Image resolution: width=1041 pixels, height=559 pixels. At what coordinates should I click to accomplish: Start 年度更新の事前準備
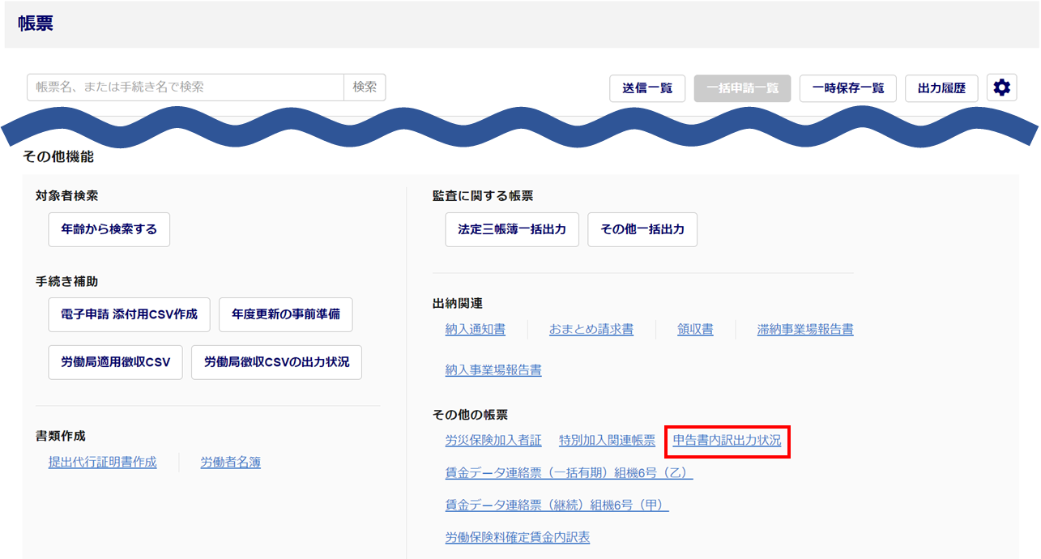click(x=285, y=314)
